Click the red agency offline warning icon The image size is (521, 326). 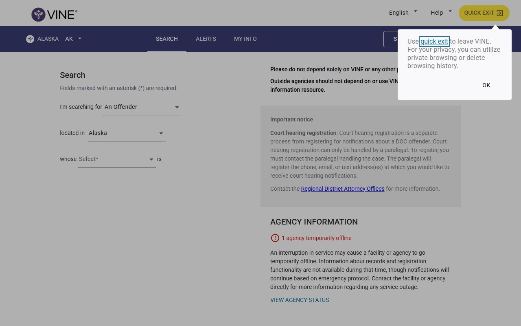[275, 238]
